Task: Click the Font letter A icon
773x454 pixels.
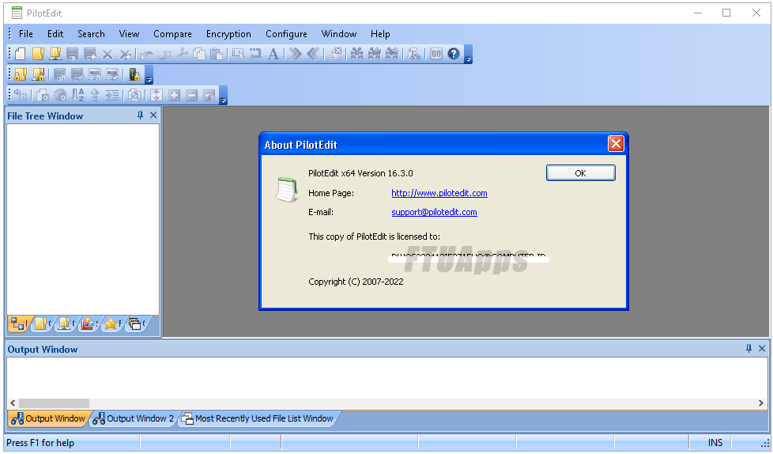Action: point(273,54)
